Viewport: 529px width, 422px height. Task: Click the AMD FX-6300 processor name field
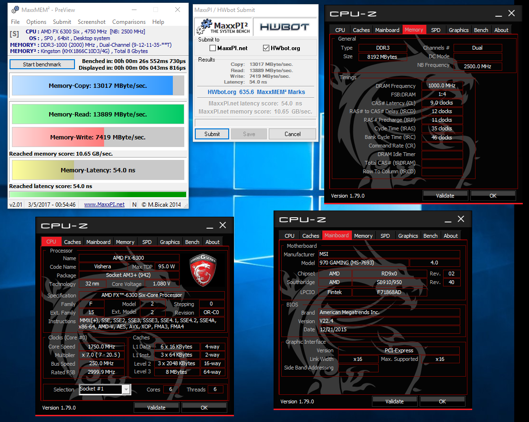tap(128, 258)
